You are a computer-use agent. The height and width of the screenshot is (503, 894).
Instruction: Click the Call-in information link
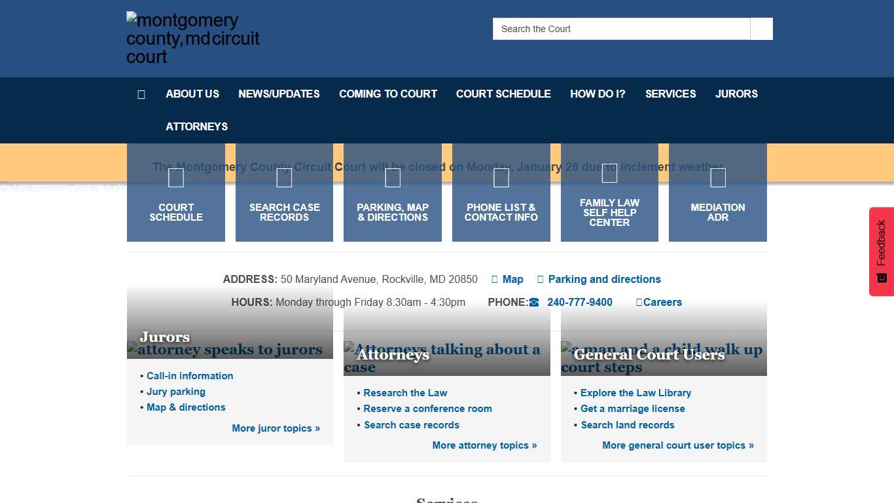(189, 375)
